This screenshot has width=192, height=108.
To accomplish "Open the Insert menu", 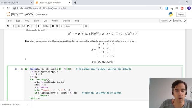I will 36,21.
